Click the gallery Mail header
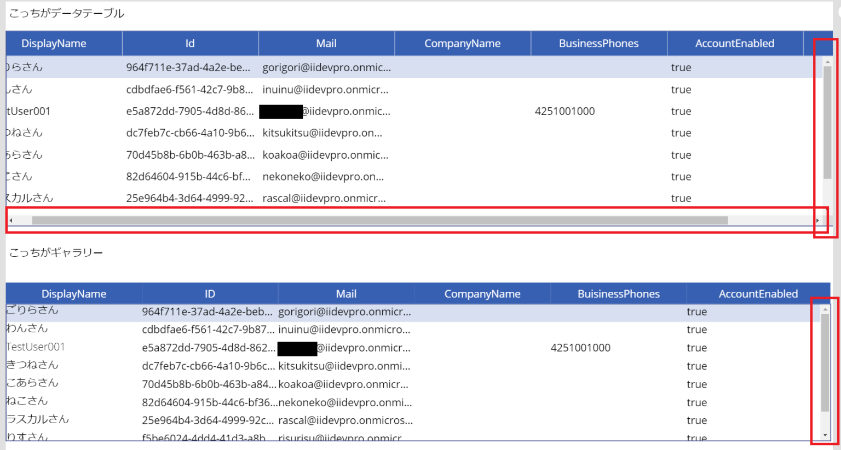Screen dimensions: 841x450 pyautogui.click(x=346, y=294)
